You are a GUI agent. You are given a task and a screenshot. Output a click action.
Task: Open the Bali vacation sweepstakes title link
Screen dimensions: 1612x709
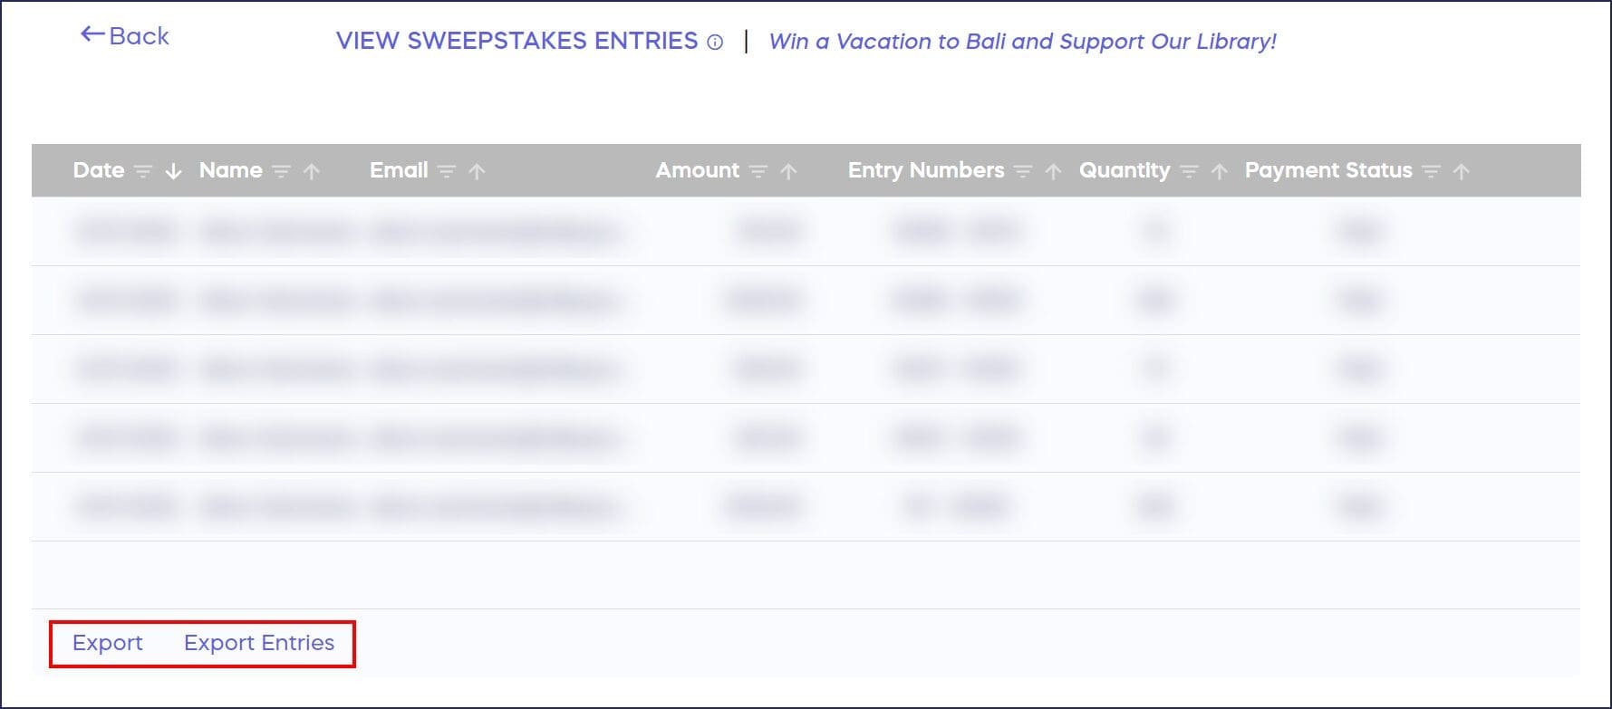pyautogui.click(x=1022, y=42)
